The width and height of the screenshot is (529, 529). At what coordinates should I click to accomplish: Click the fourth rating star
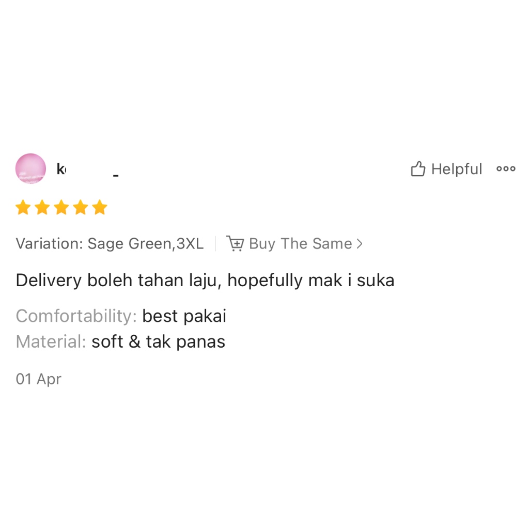[x=81, y=207]
